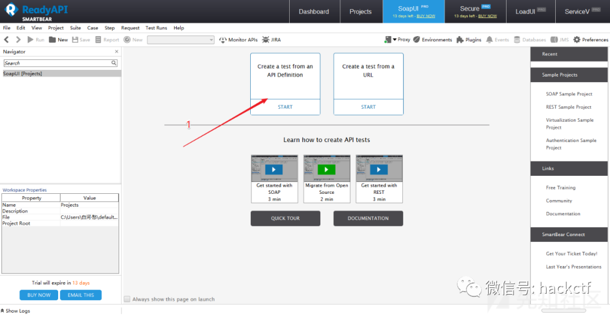Open the Proxy dropdown
The height and width of the screenshot is (315, 610).
tap(397, 39)
